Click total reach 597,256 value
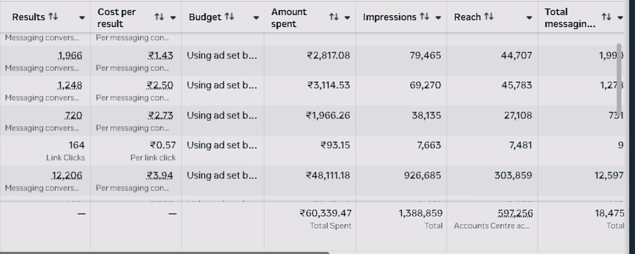 pos(515,213)
